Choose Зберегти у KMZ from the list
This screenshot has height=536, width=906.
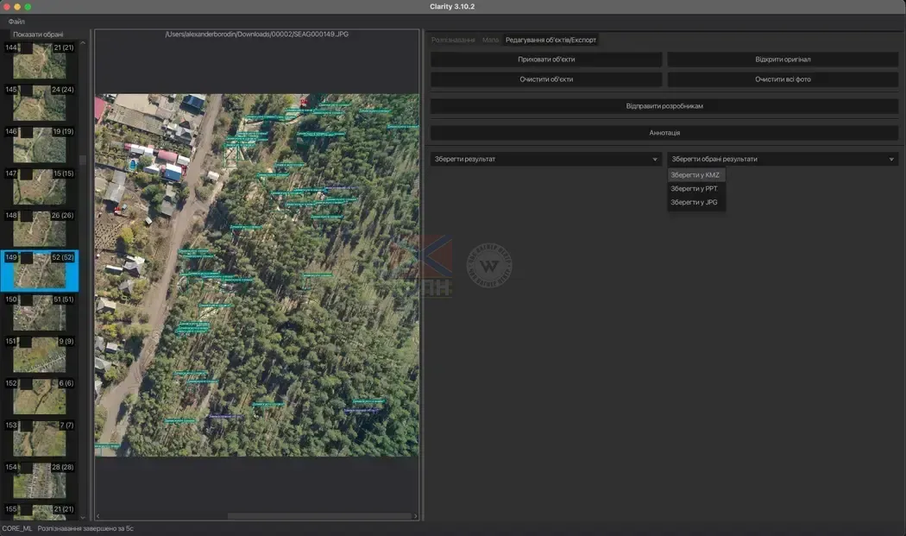coord(696,175)
